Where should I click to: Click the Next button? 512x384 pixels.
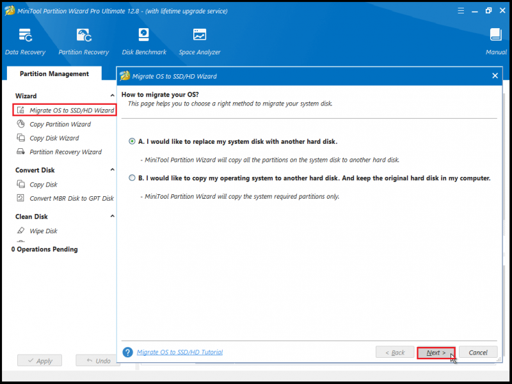(436, 353)
